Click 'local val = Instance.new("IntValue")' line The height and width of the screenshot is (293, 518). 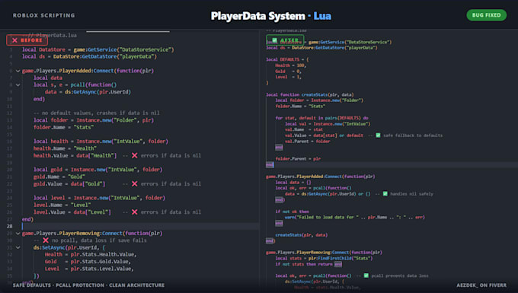coord(328,124)
